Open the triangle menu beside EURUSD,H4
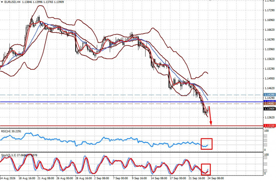The height and width of the screenshot is (181, 276). 2,2
